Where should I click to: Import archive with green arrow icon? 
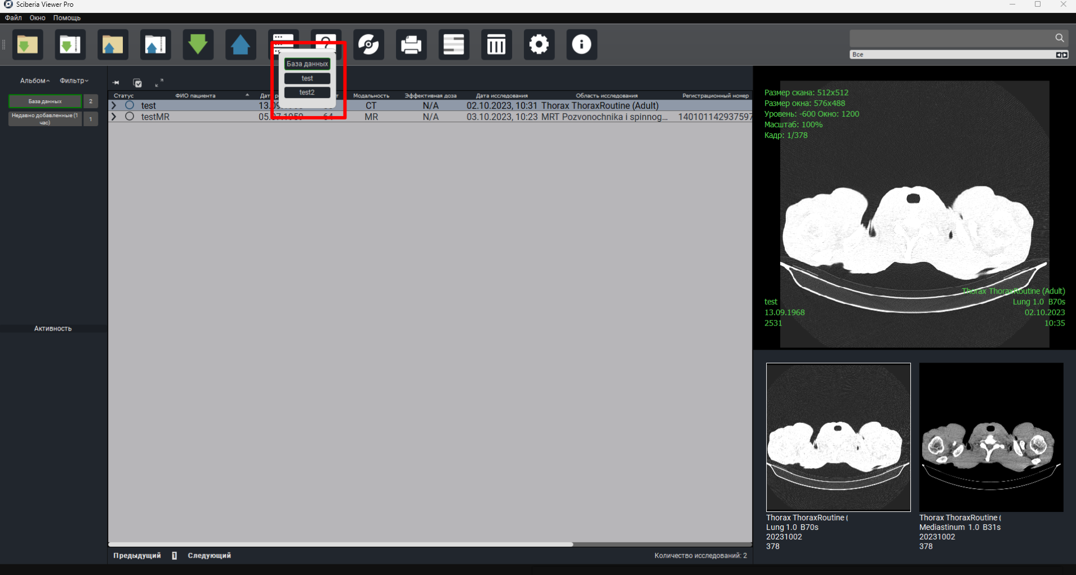coord(70,44)
